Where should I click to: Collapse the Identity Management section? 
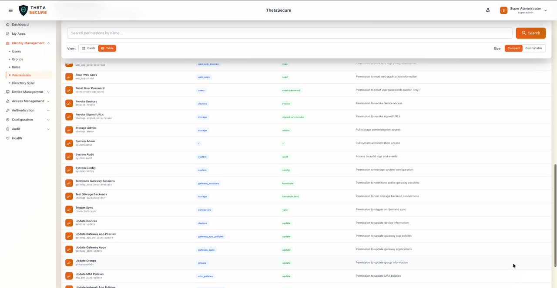pyautogui.click(x=28, y=43)
